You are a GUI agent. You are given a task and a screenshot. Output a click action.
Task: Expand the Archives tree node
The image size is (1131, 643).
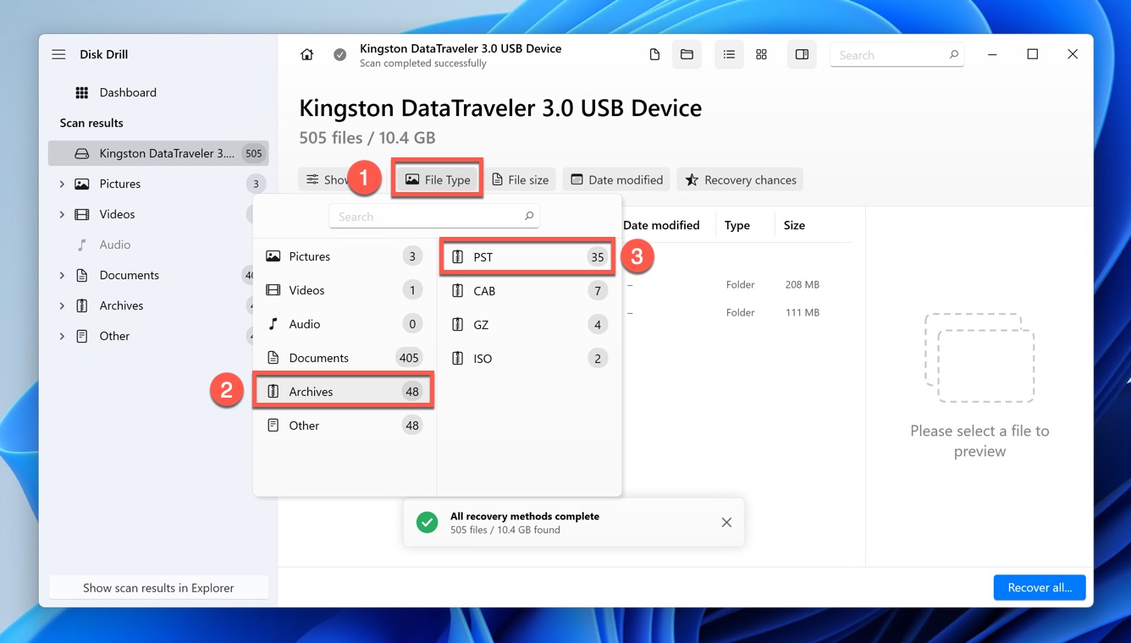pos(62,305)
